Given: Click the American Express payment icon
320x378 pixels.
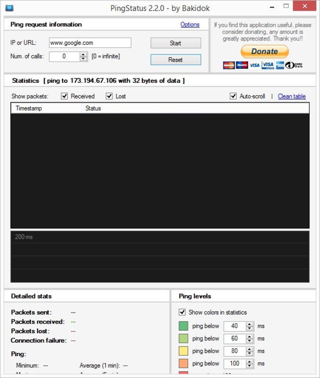Looking at the screenshot, I should [x=280, y=65].
